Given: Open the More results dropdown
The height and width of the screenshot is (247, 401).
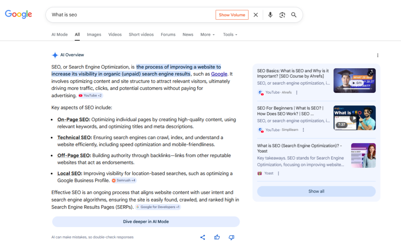Looking at the screenshot, I should (x=207, y=35).
